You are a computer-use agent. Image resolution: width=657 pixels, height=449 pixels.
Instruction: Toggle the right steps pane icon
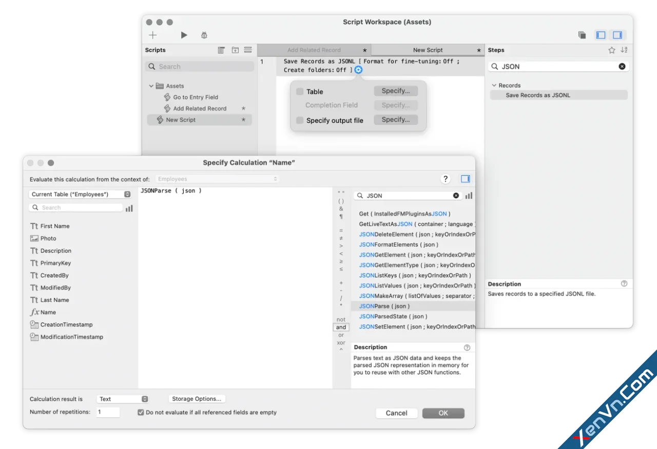pyautogui.click(x=617, y=35)
